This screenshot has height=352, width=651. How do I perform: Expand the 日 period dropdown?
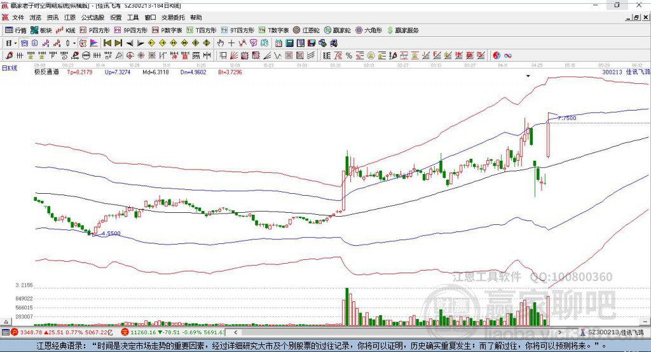16,43
